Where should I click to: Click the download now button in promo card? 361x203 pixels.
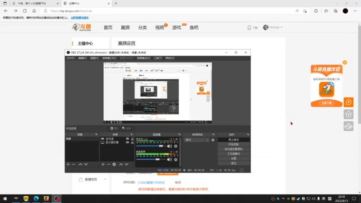(x=326, y=103)
